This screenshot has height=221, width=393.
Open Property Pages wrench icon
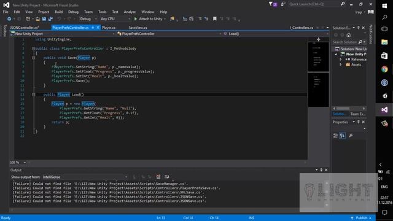point(351,136)
